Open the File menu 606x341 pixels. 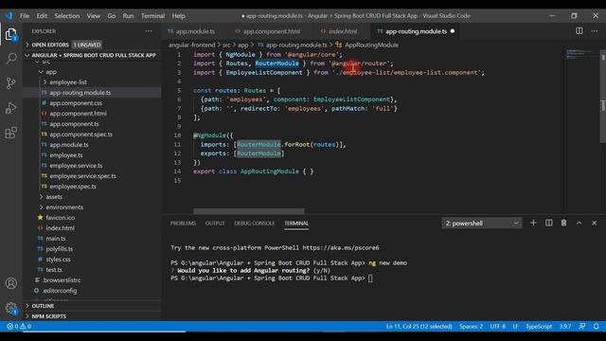pyautogui.click(x=25, y=16)
